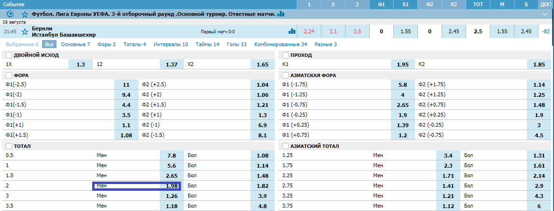Pick Ф2 (-1.5) handicap odds 8.1
Image resolution: width=554 pixels, height=211 pixels.
(x=263, y=135)
